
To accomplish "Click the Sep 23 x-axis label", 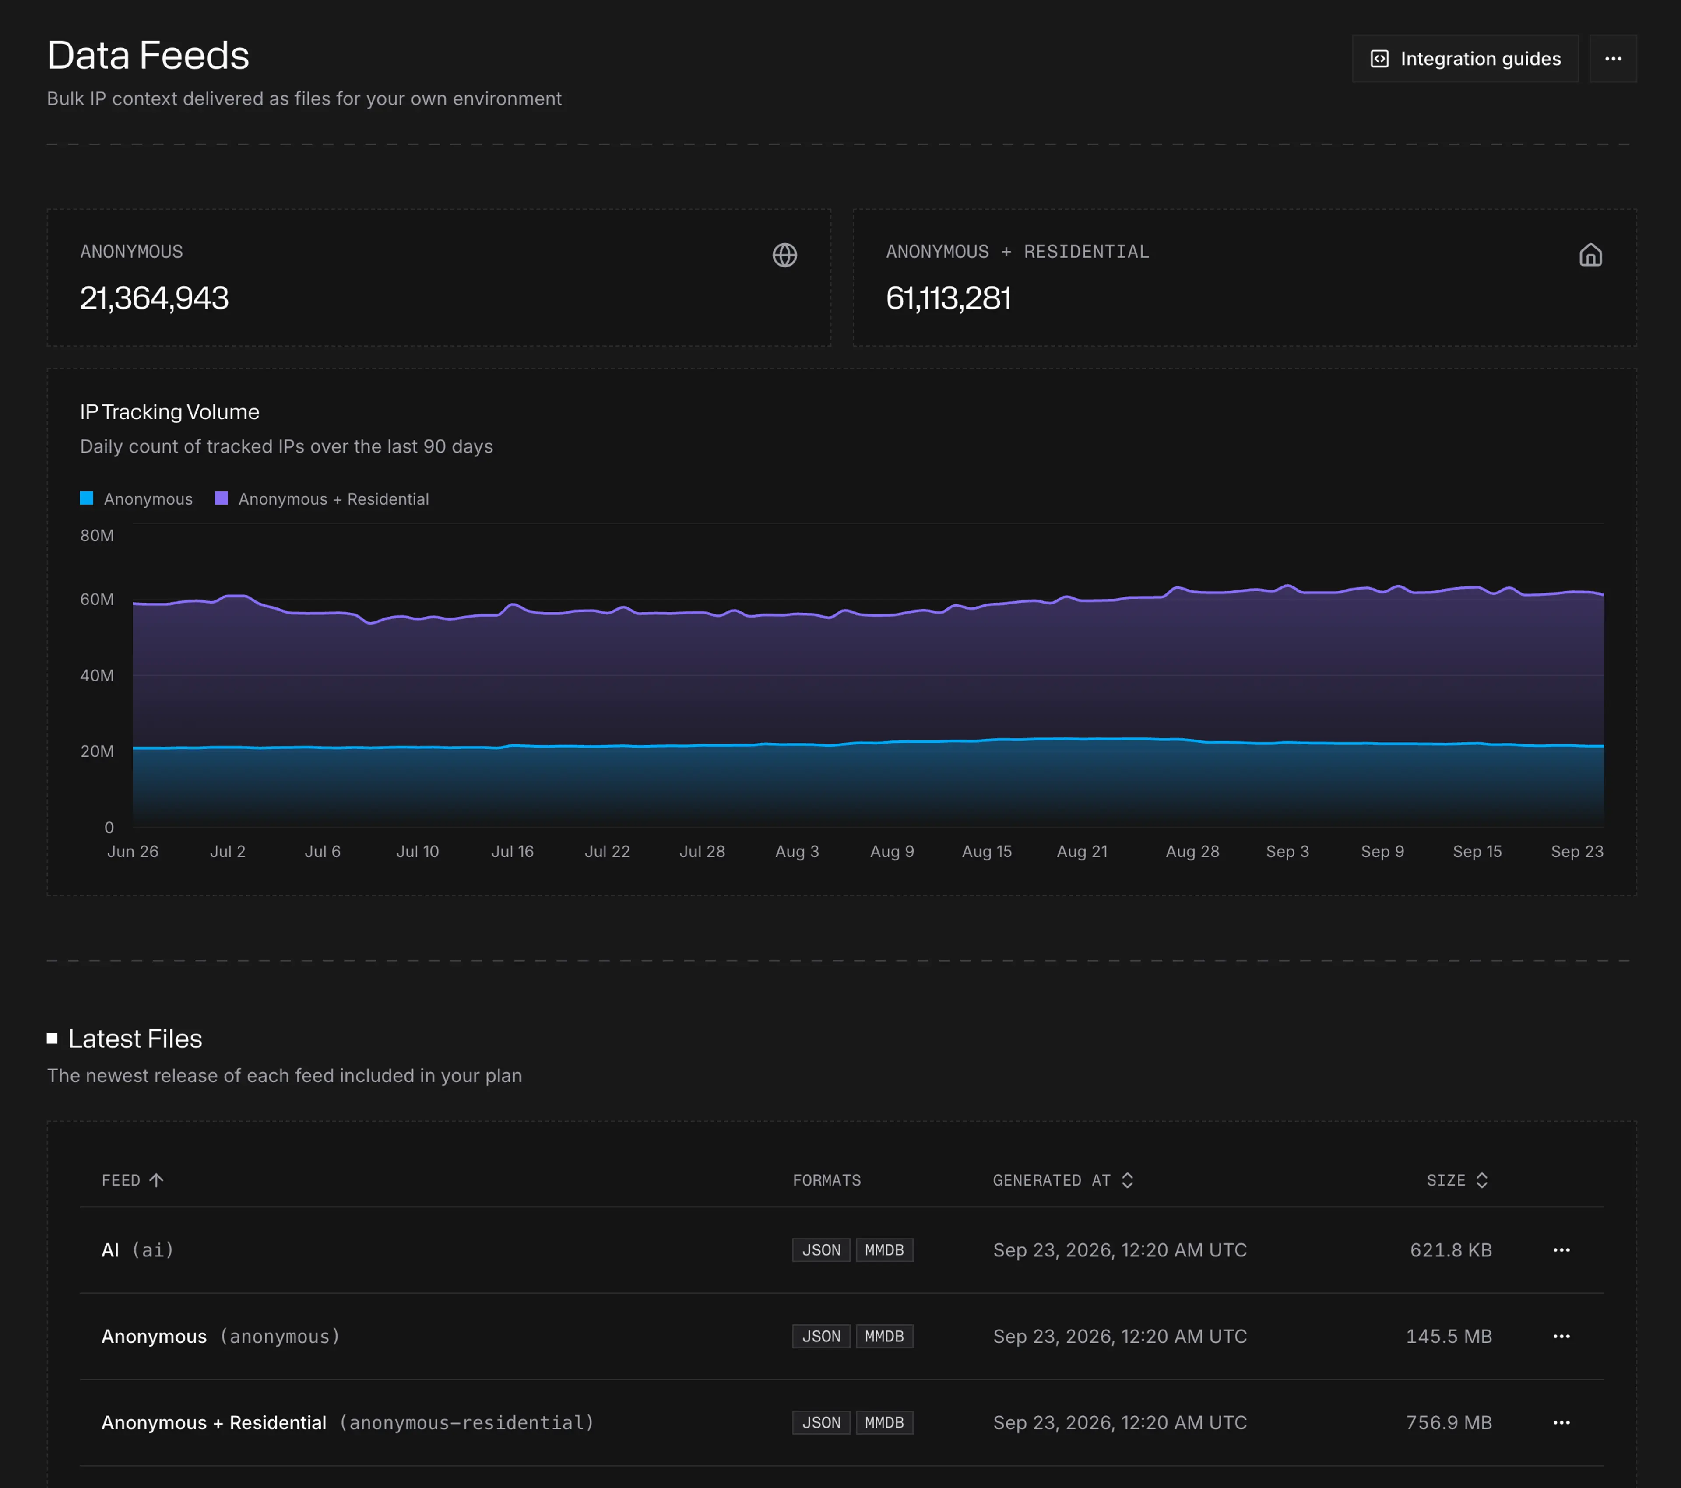I will coord(1576,851).
